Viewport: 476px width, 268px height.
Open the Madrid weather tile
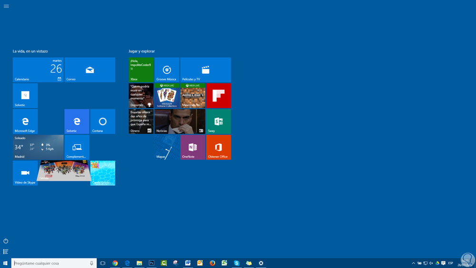click(38, 147)
